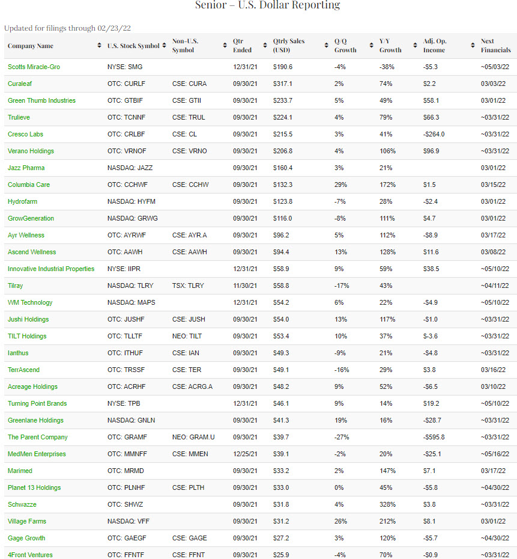The height and width of the screenshot is (559, 517).
Task: Click the Village Farms link
Action: coord(27,521)
